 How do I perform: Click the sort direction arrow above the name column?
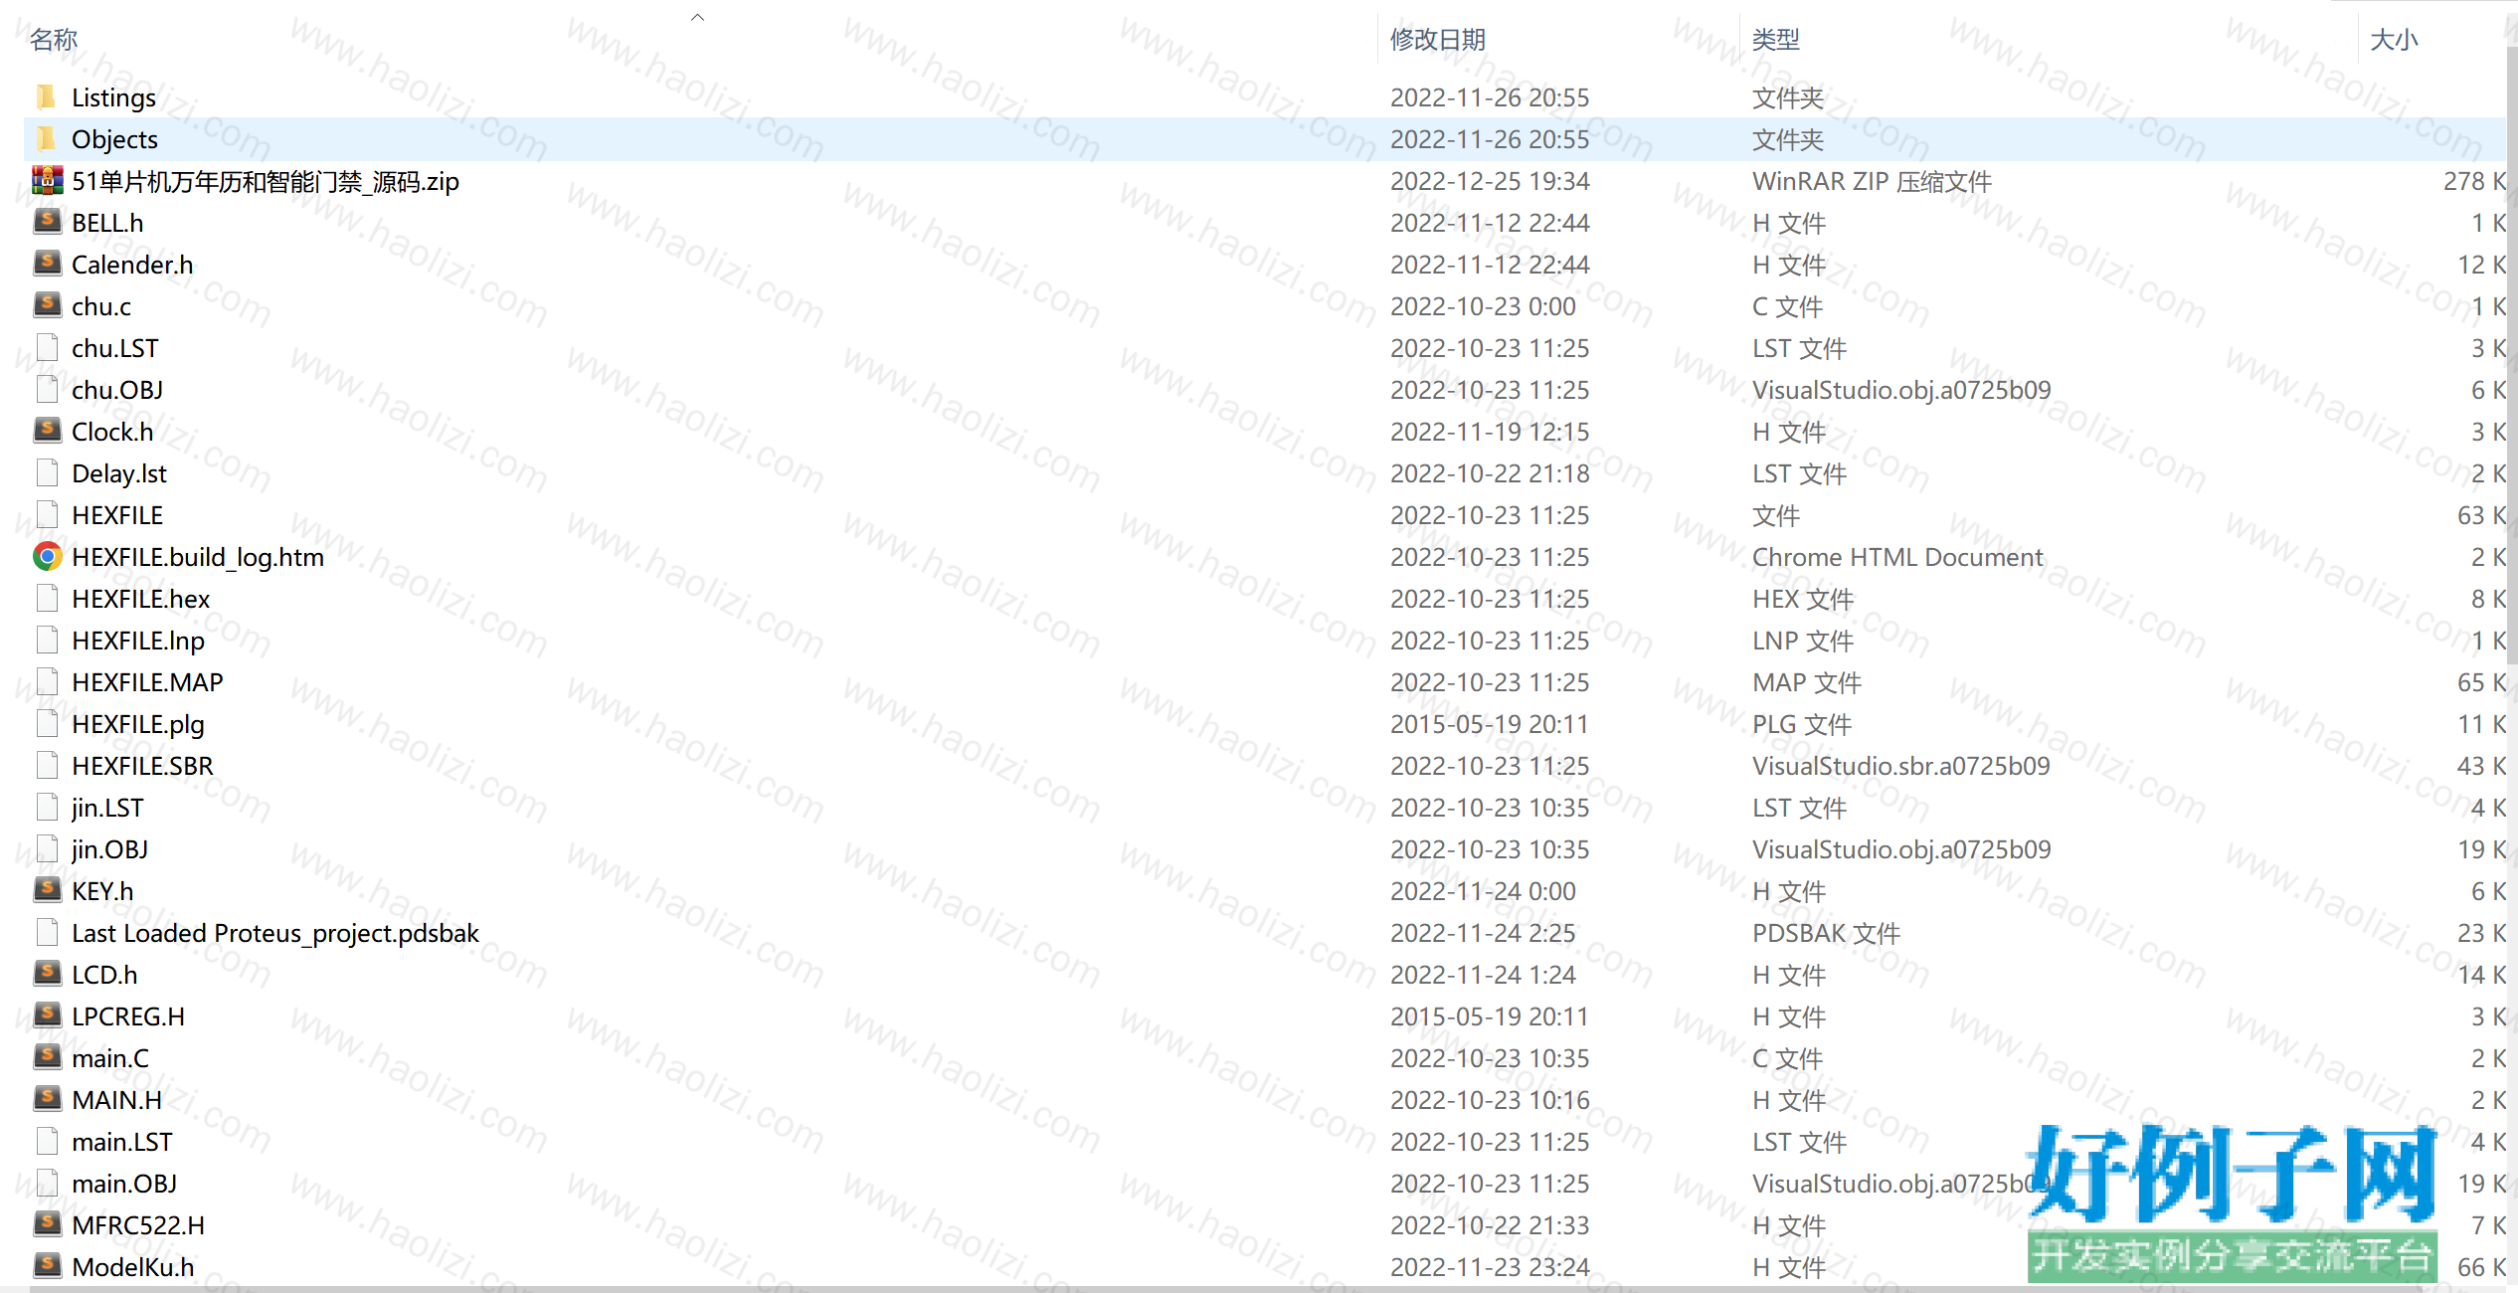(698, 17)
